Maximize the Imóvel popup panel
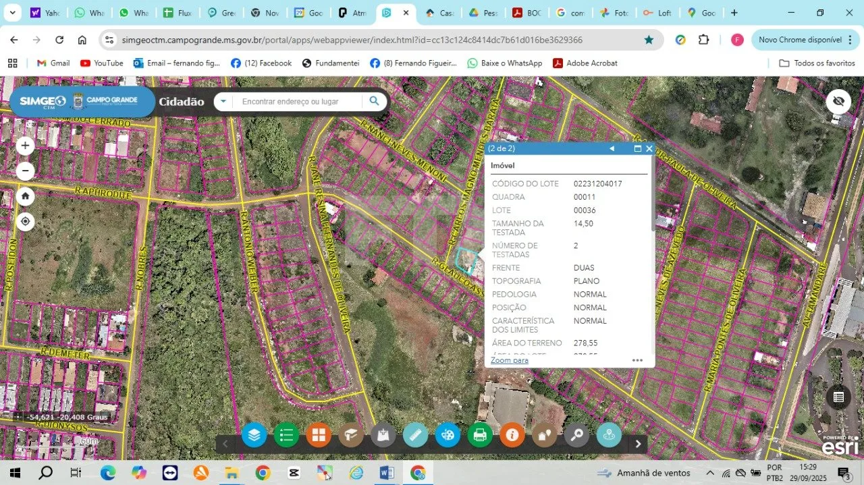Screen dimensions: 864x485 [x=637, y=148]
